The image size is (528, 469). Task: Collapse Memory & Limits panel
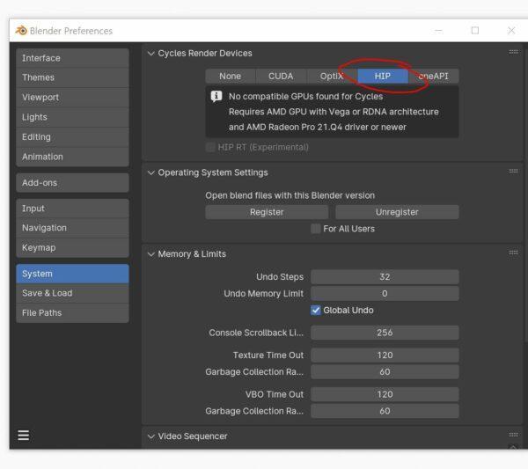[x=151, y=254]
